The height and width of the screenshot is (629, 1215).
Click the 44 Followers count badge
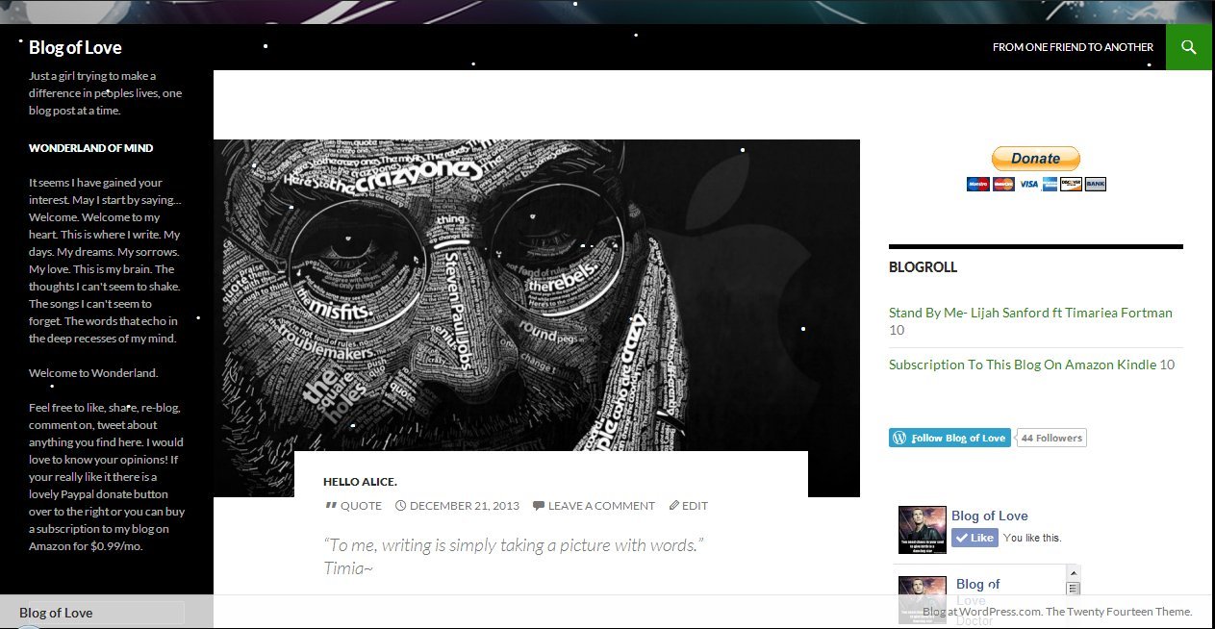pyautogui.click(x=1051, y=438)
